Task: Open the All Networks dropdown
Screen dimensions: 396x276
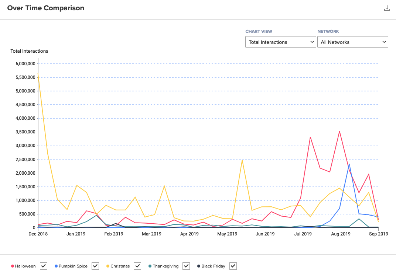Action: point(352,42)
